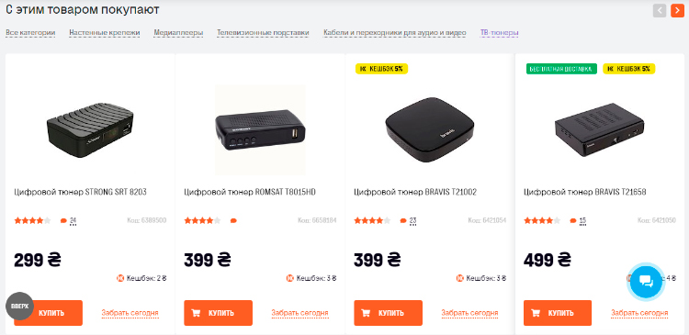
Task: Open comments icon for BRAVIS T21002
Action: pos(403,221)
